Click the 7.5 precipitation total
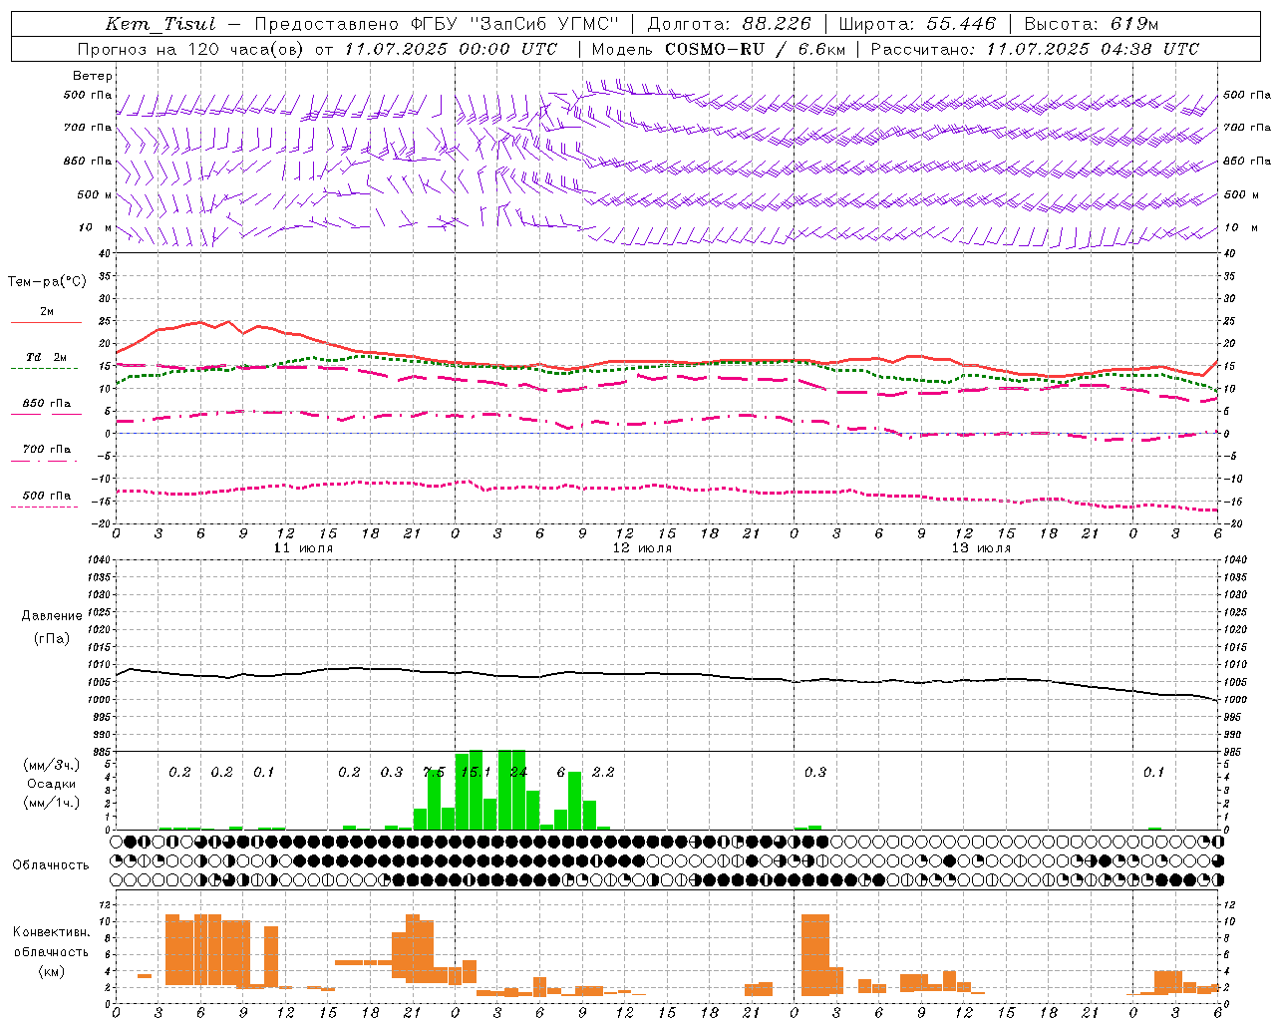Image resolution: width=1276 pixels, height=1021 pixels. click(434, 772)
